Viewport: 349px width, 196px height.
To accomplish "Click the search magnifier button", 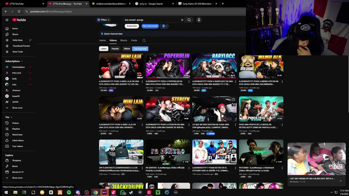I will (x=189, y=20).
